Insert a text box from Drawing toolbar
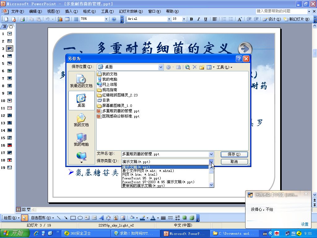 point(87,218)
